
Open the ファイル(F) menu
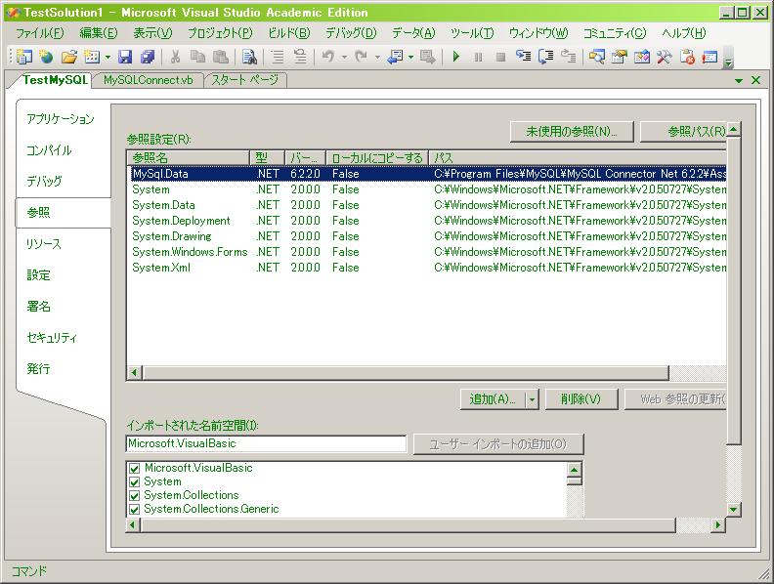pos(40,33)
